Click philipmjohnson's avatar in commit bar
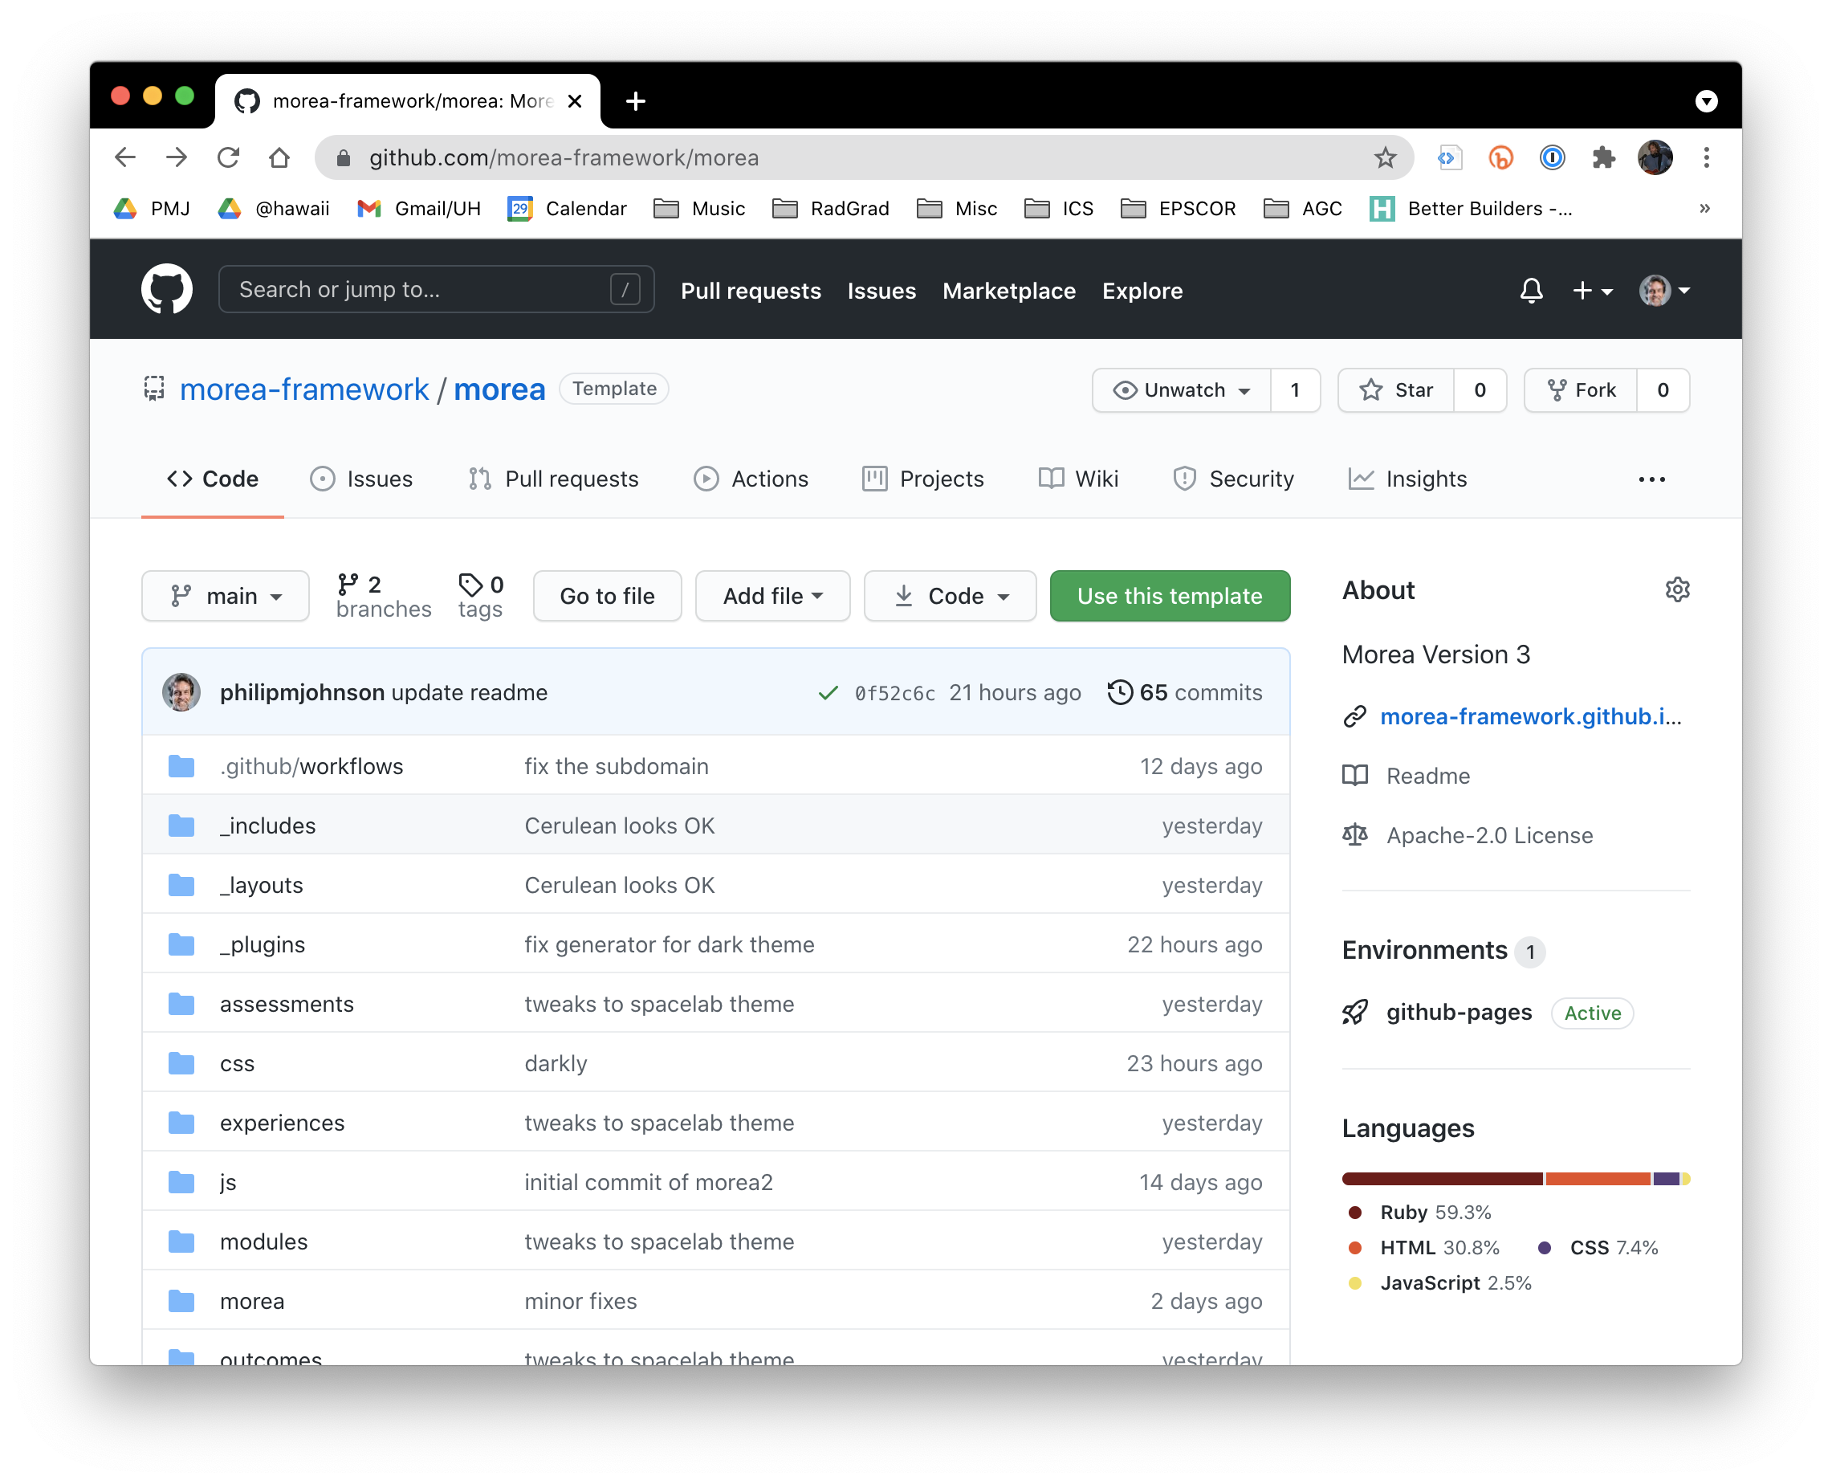The width and height of the screenshot is (1832, 1484). [x=181, y=692]
